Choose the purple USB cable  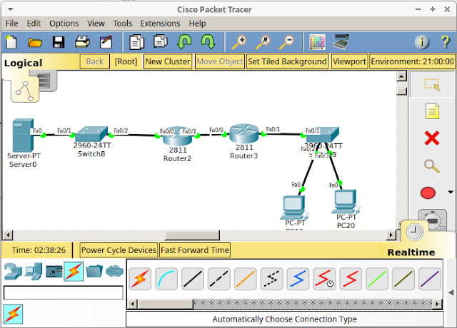(x=430, y=279)
